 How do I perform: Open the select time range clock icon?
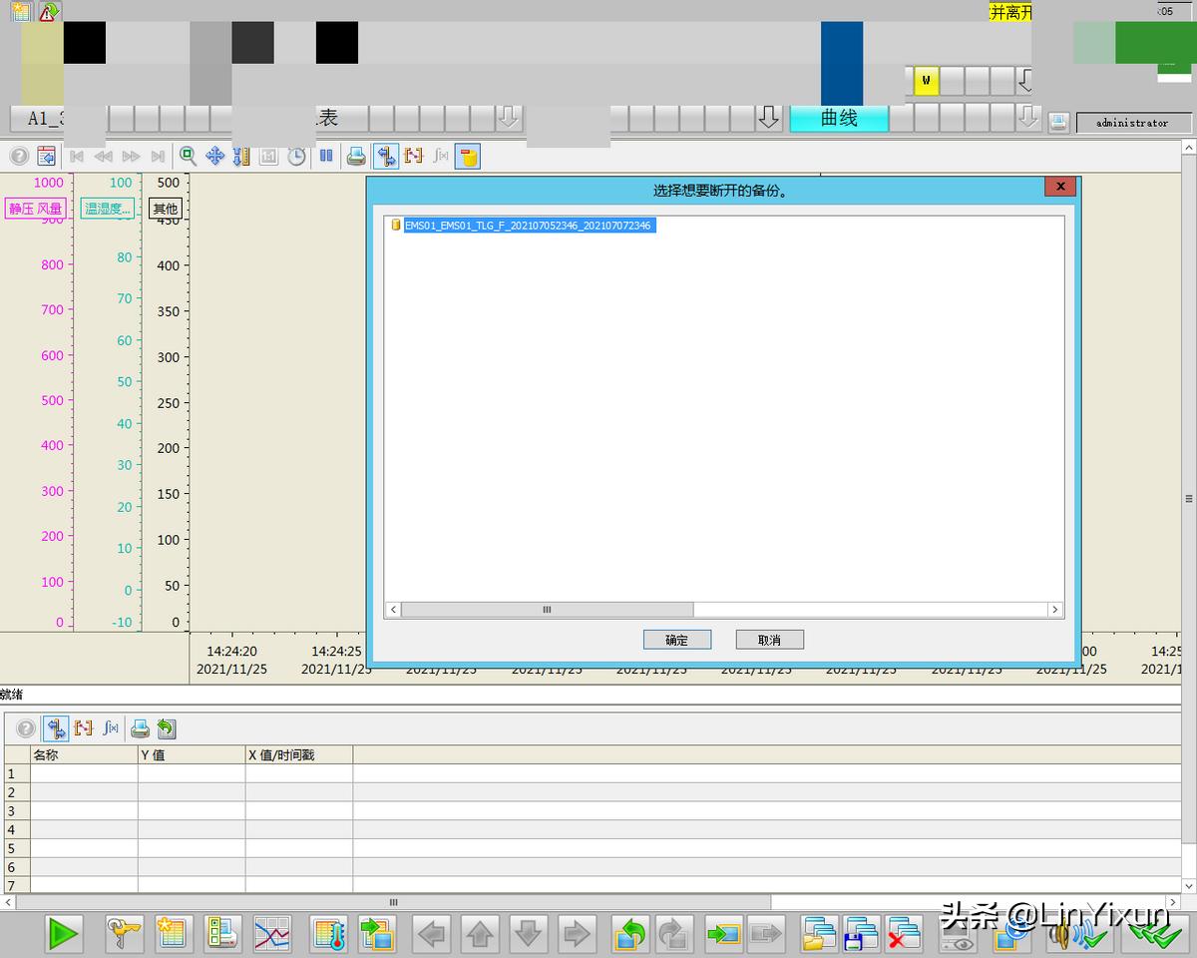tap(296, 156)
